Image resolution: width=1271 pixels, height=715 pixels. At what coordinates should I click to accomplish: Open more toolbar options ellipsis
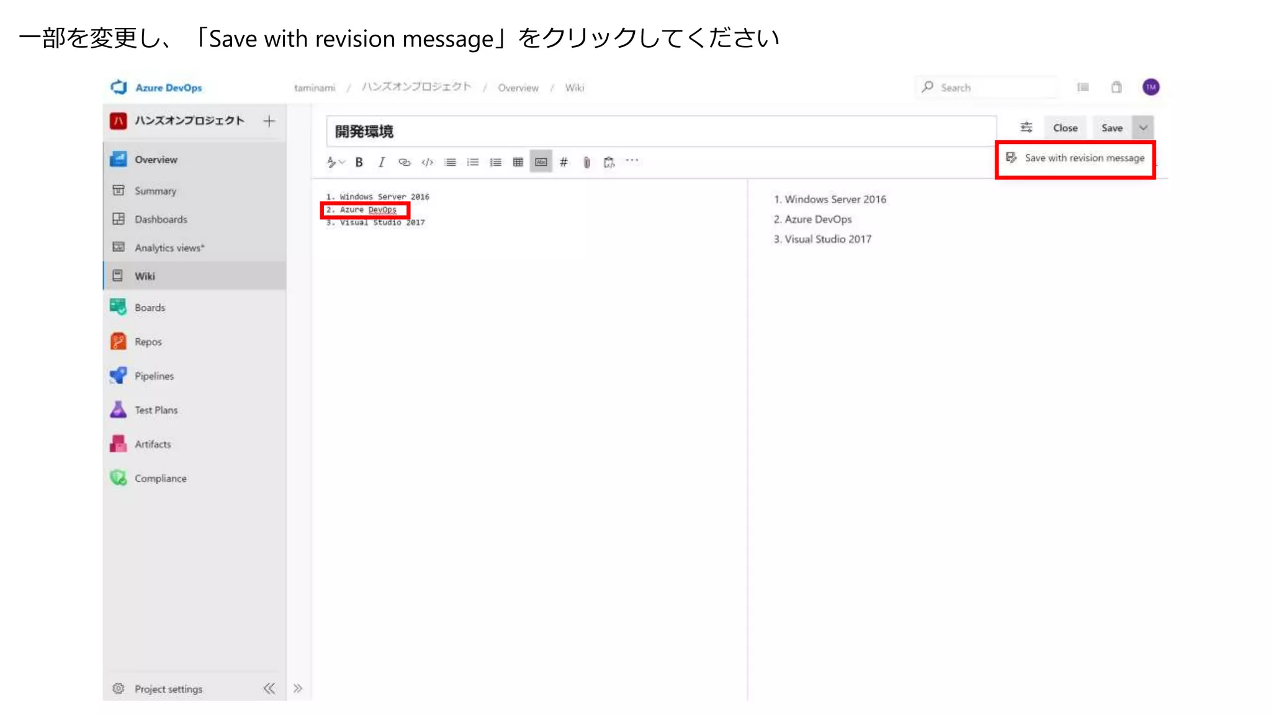pyautogui.click(x=632, y=160)
